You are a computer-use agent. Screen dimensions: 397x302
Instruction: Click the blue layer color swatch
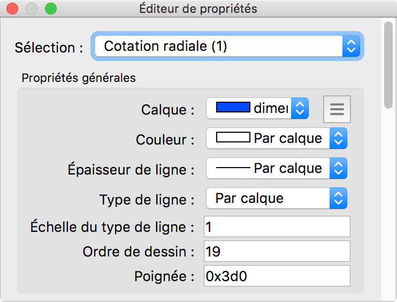tap(233, 108)
